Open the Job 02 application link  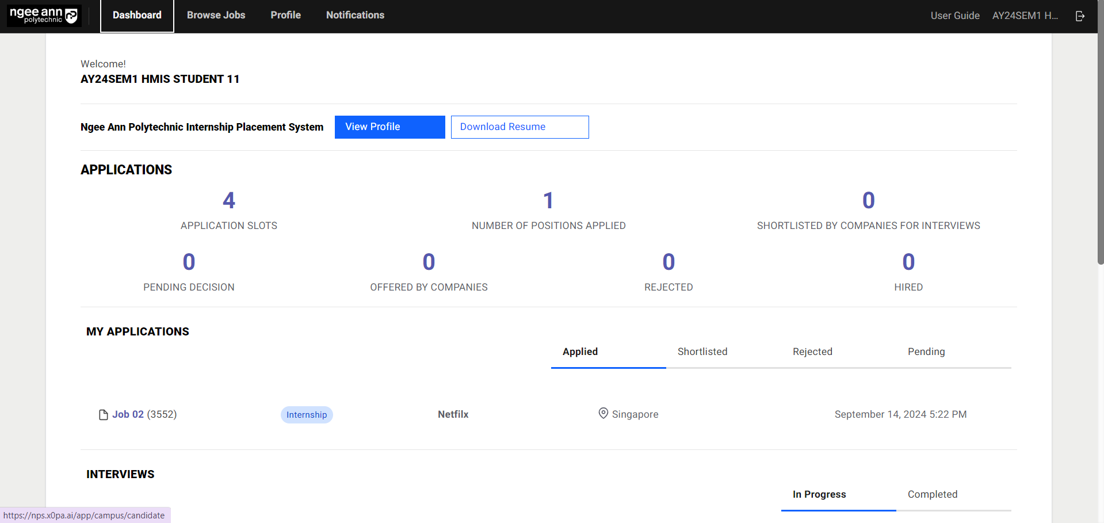tap(128, 415)
